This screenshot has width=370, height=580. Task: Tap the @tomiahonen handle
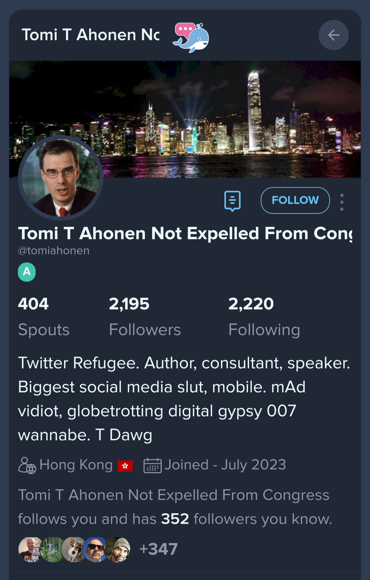54,251
